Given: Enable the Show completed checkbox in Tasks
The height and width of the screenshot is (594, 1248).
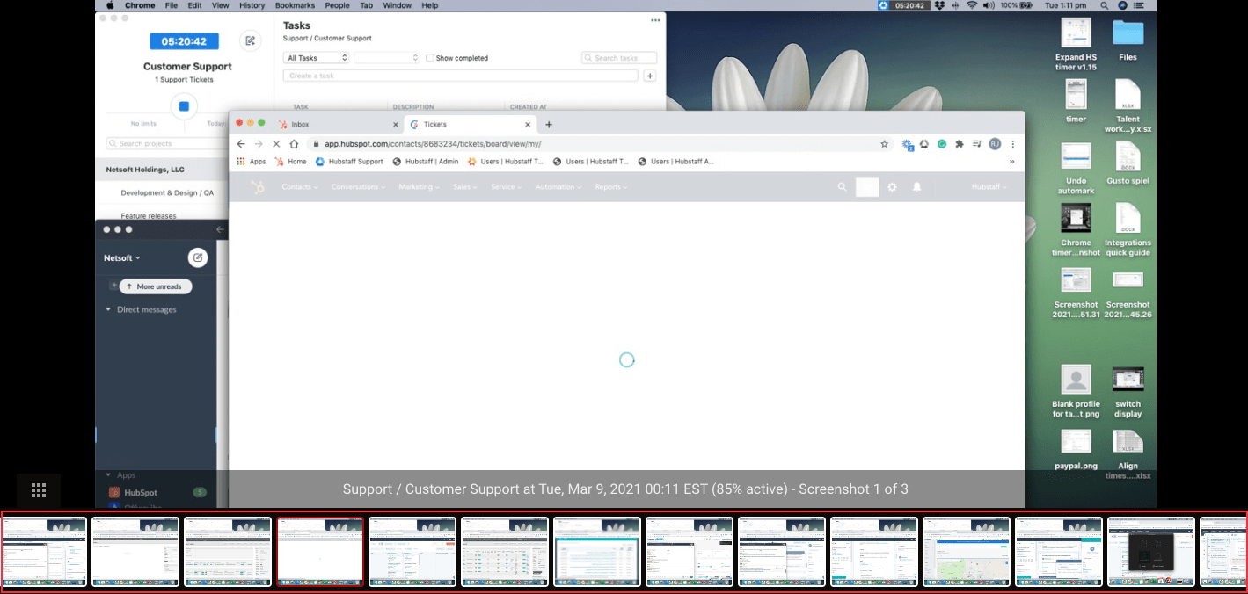Looking at the screenshot, I should click(429, 57).
